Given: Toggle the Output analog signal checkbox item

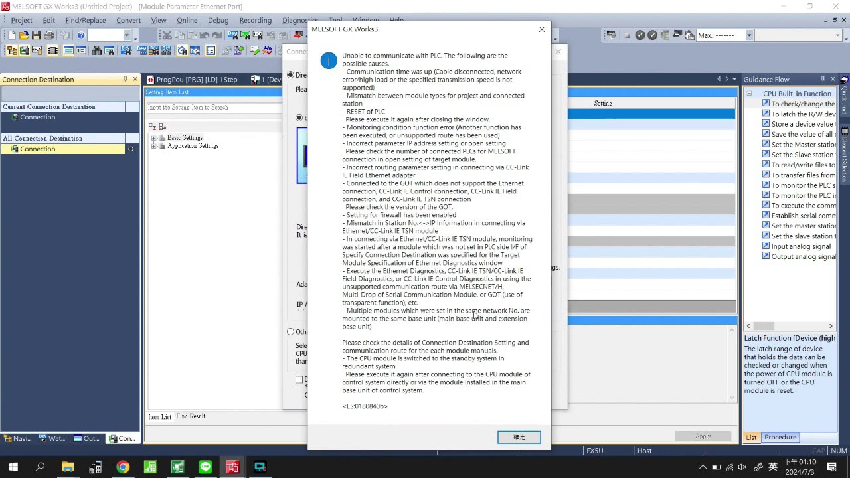Looking at the screenshot, I should (x=766, y=256).
